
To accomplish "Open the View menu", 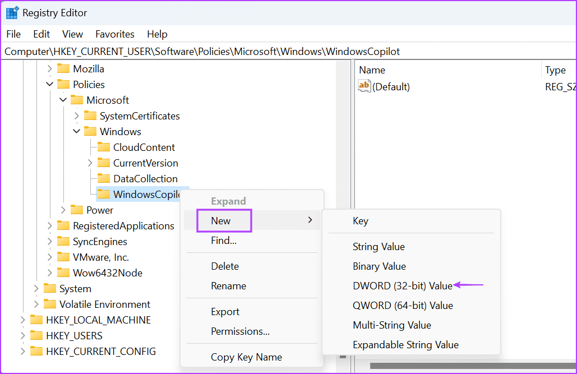I will coord(72,34).
